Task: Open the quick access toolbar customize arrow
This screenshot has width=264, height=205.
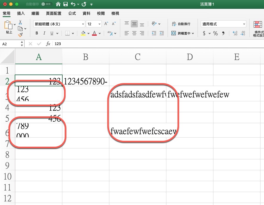Action: (91, 4)
